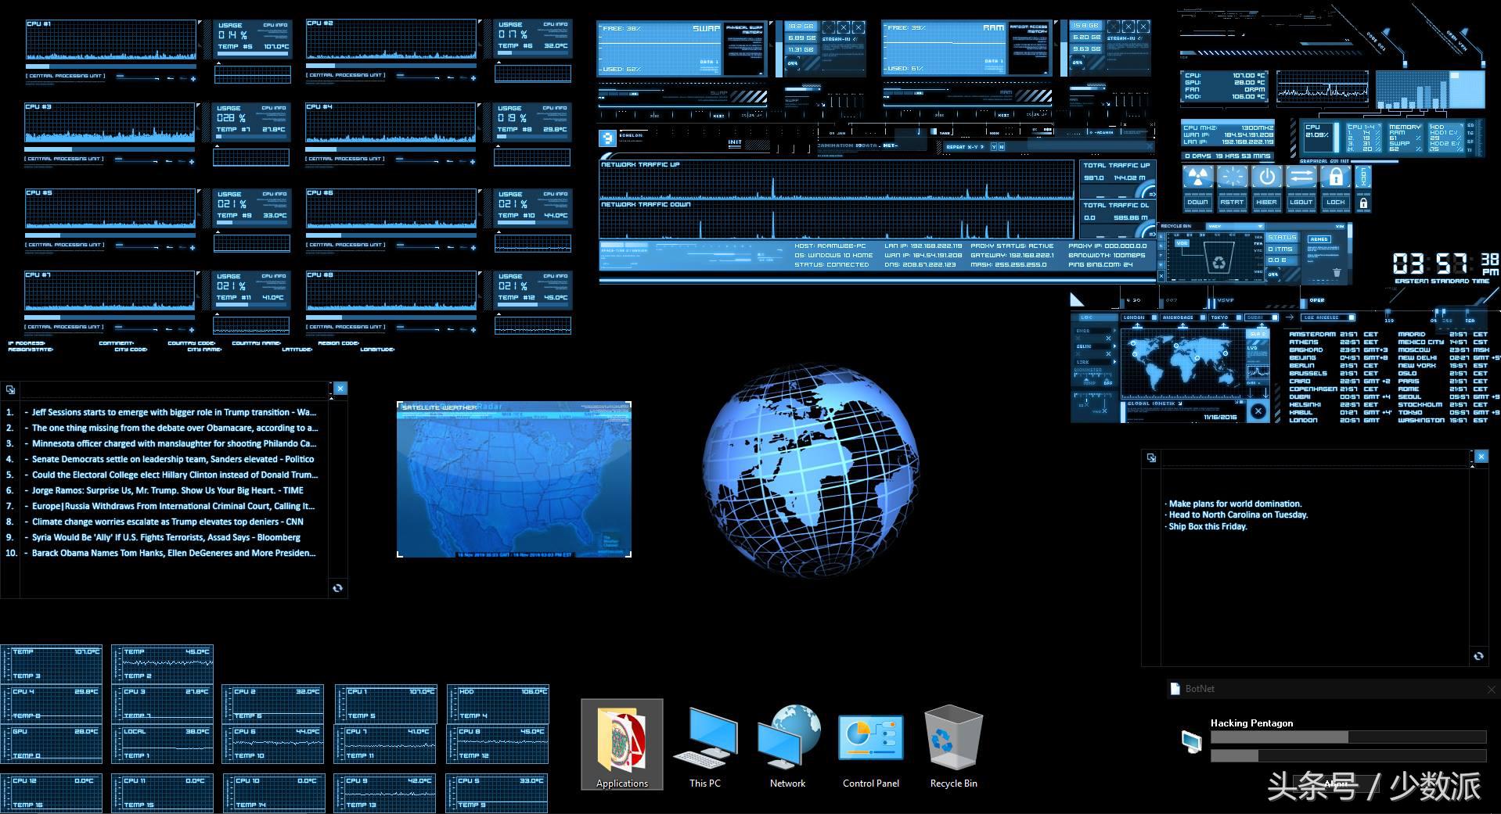Click the radioactive shutdown icon above DOWN

(1197, 178)
